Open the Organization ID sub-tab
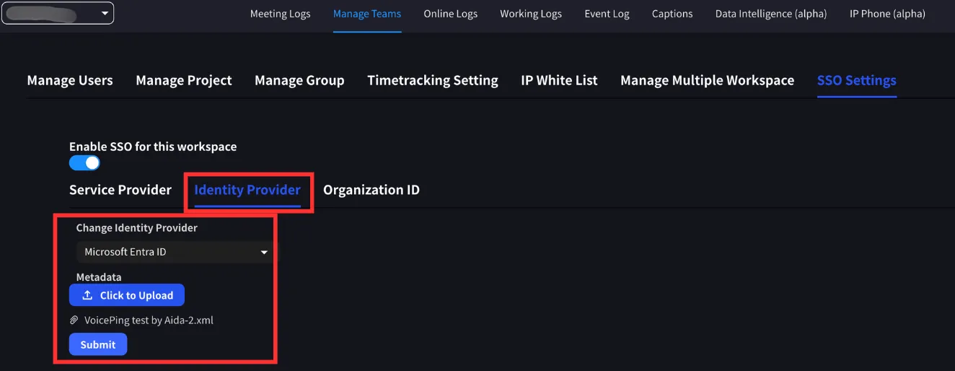Viewport: 955px width, 371px height. [x=371, y=190]
